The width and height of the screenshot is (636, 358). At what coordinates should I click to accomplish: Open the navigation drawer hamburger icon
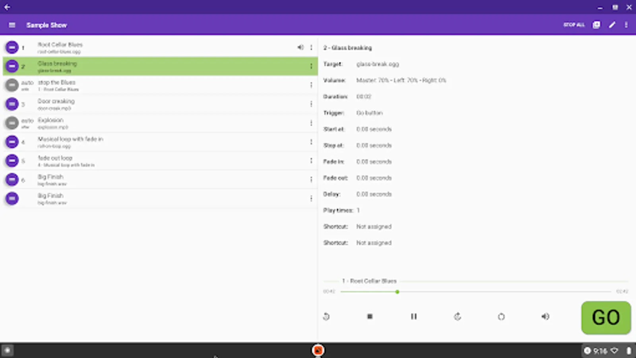tap(12, 25)
